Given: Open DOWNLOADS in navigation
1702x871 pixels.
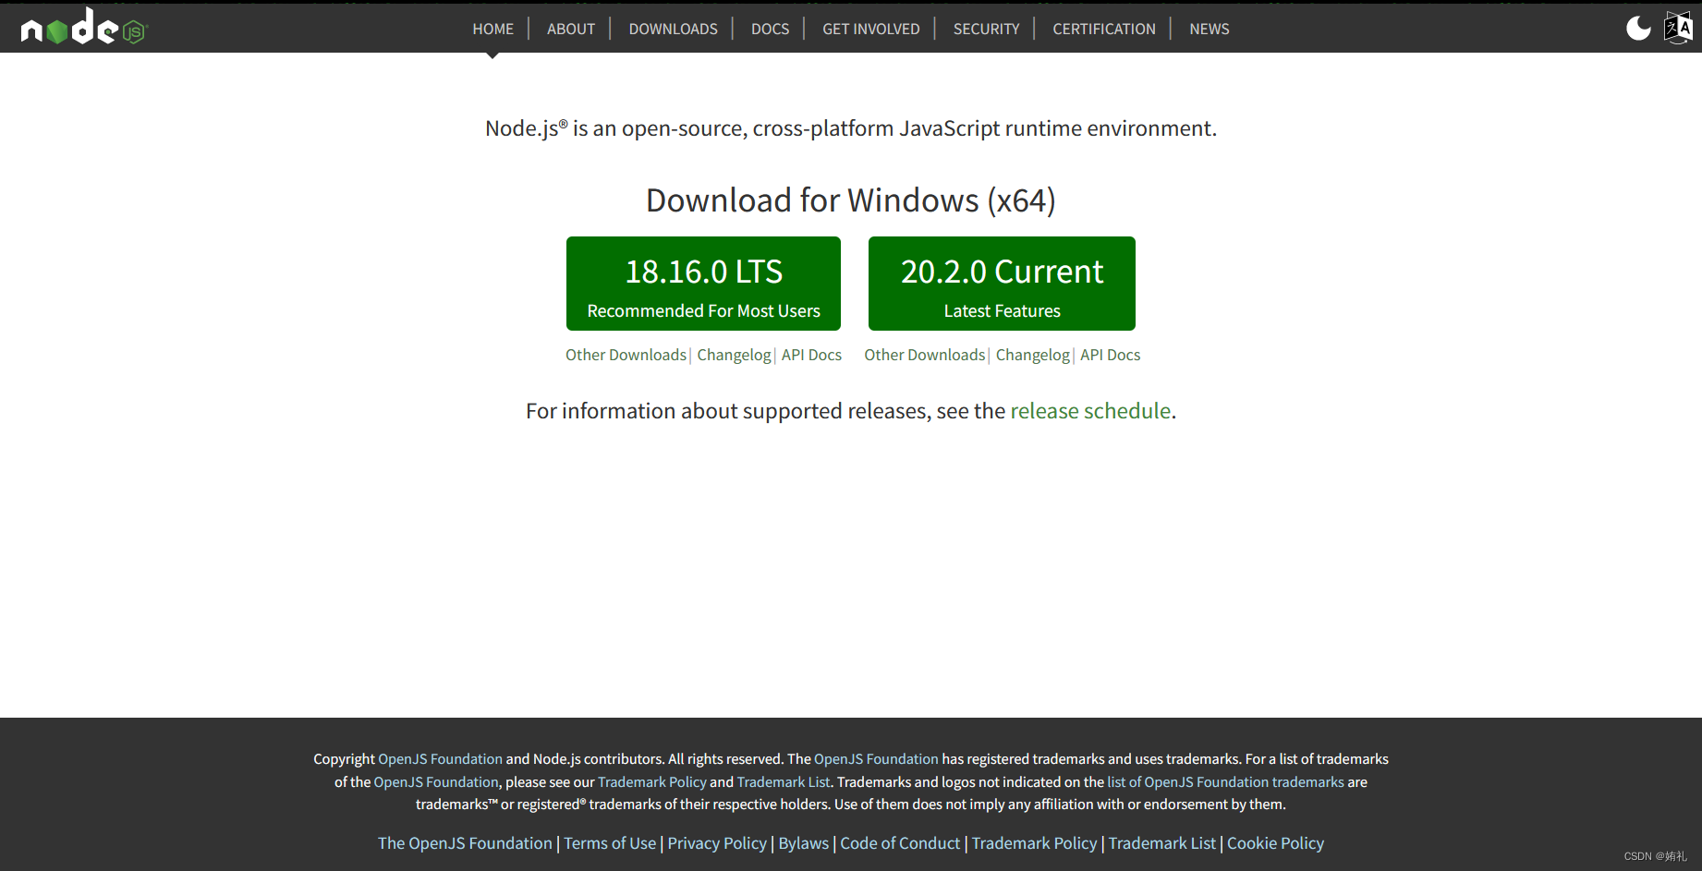Looking at the screenshot, I should click(x=673, y=29).
